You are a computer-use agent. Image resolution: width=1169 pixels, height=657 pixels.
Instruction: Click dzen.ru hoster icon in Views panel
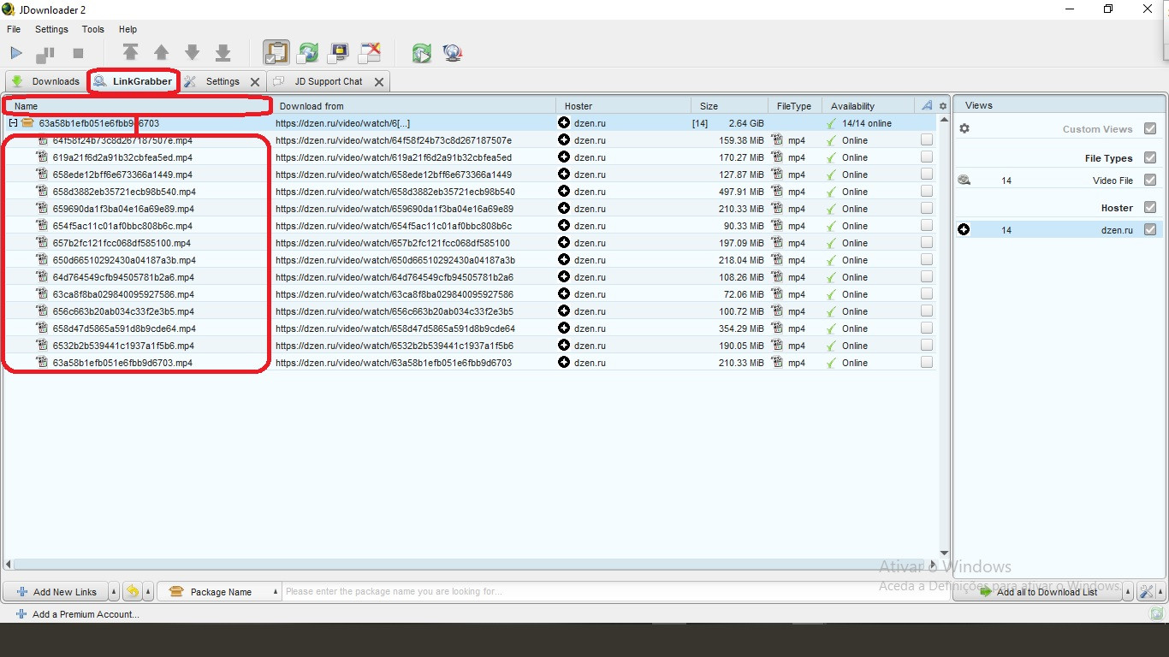point(964,230)
